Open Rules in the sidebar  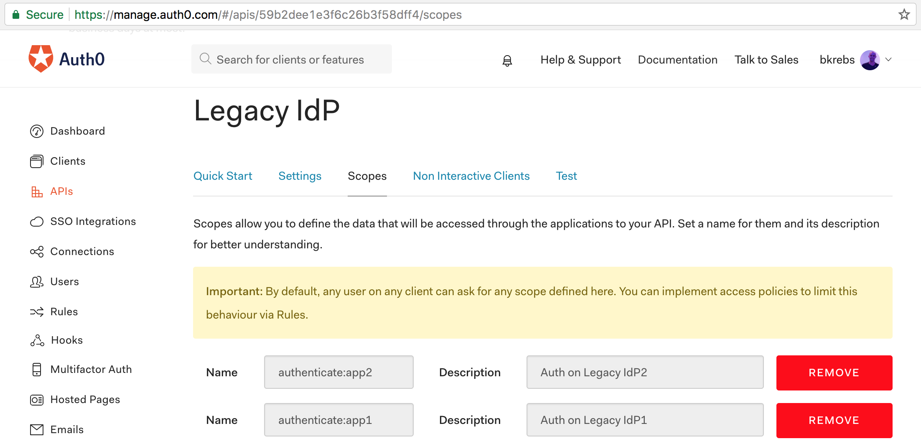[64, 312]
